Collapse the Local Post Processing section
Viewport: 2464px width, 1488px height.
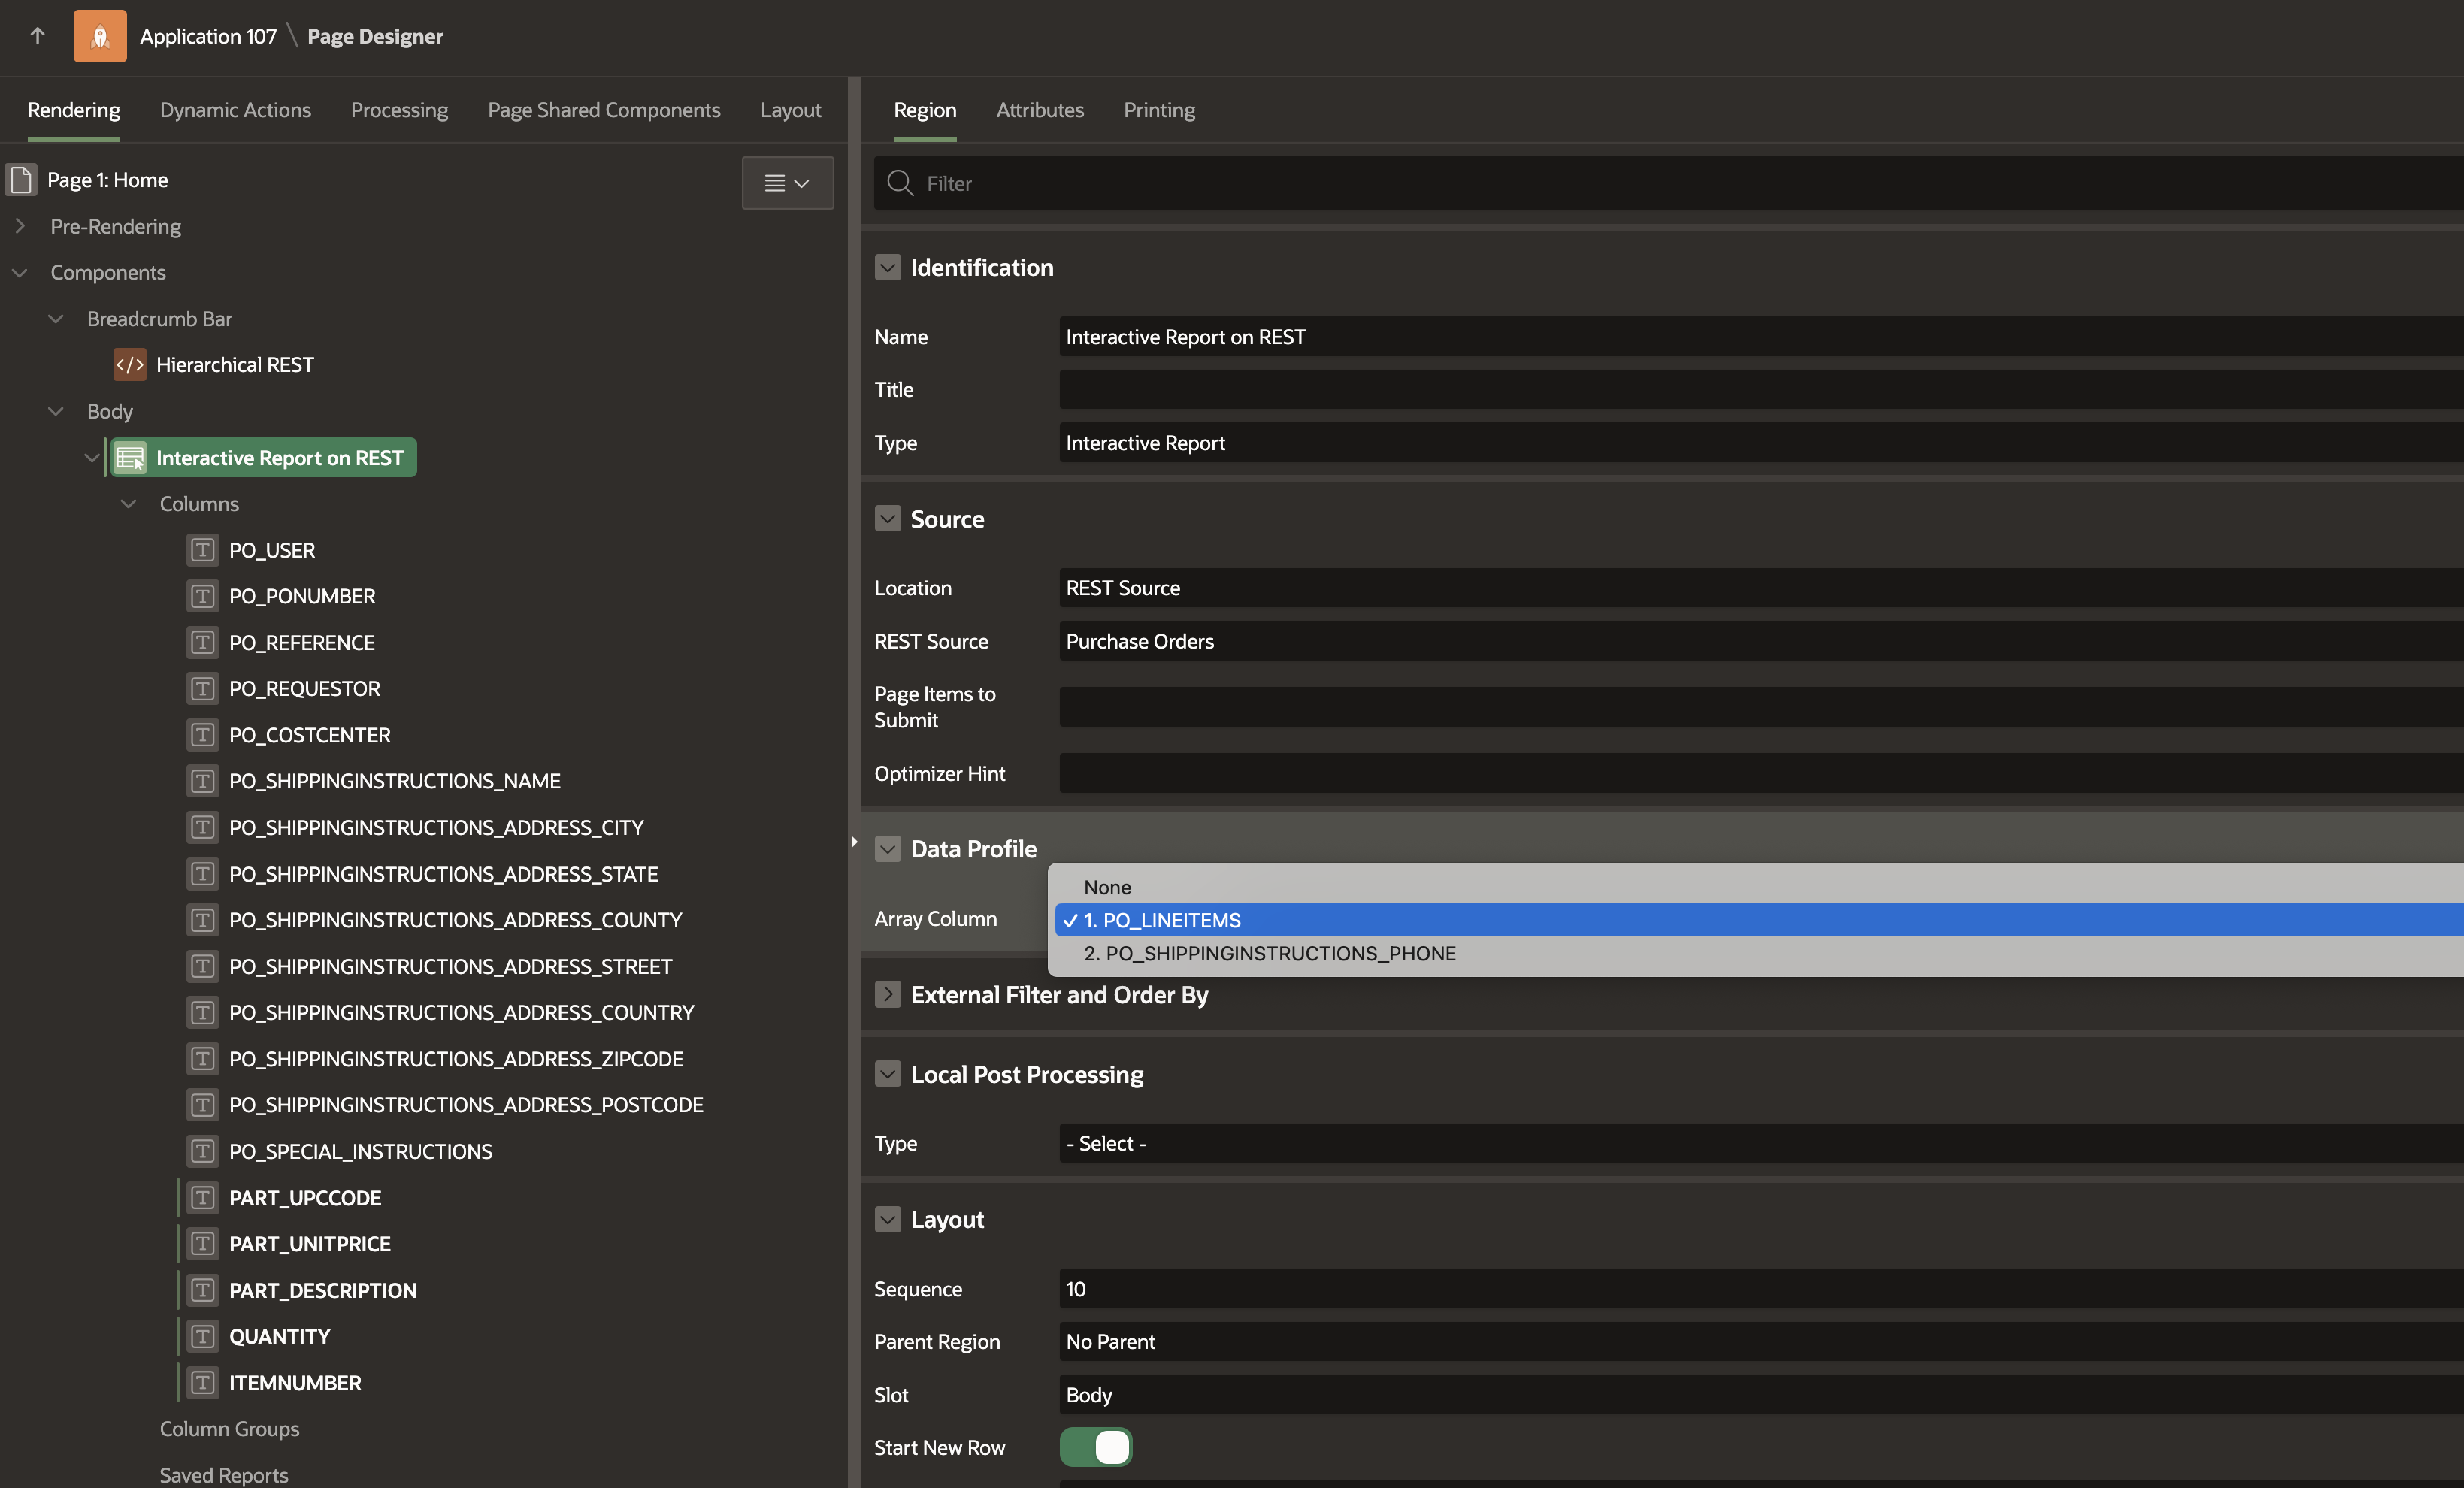pos(888,1074)
